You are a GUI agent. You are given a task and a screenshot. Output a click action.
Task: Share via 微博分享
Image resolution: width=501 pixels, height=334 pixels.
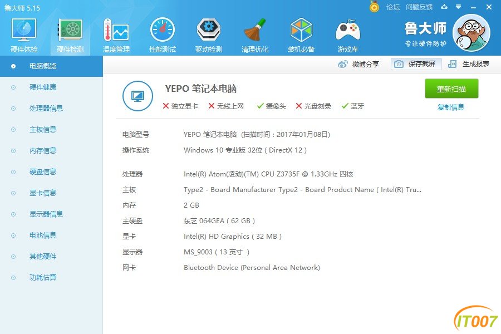click(358, 64)
